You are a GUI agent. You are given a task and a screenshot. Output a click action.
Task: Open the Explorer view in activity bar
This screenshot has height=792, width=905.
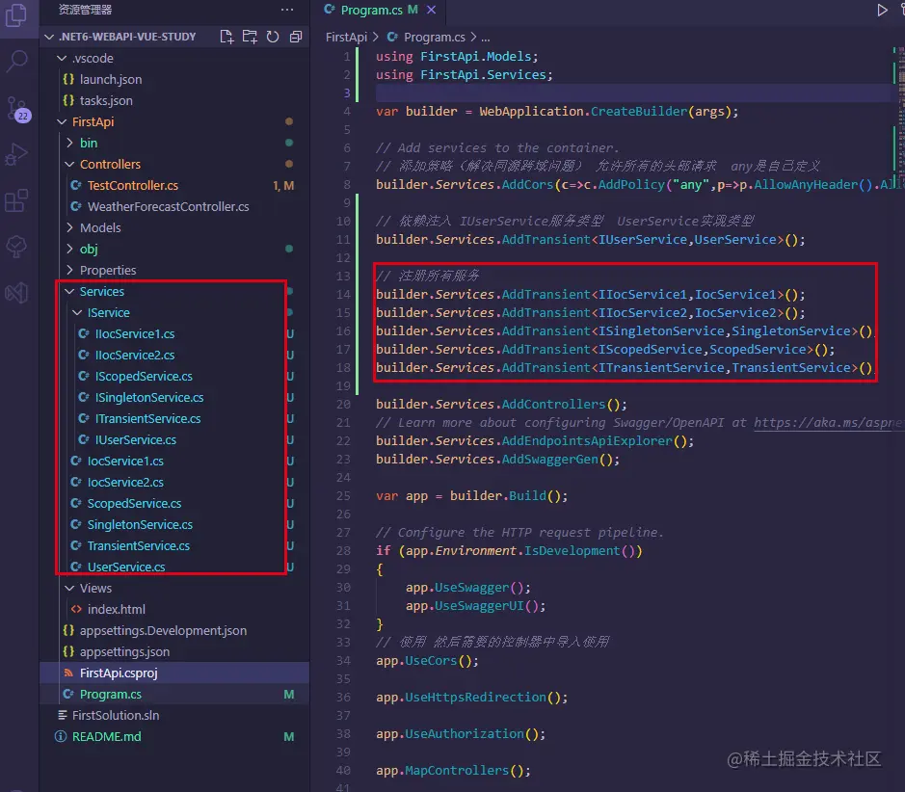16,15
